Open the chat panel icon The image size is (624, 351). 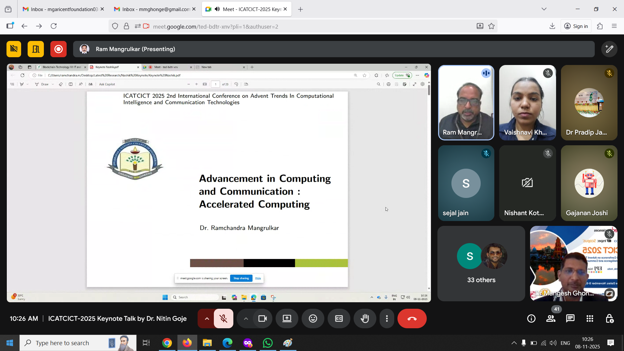pyautogui.click(x=570, y=319)
